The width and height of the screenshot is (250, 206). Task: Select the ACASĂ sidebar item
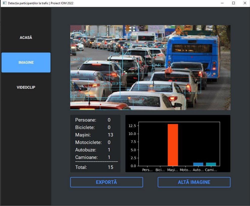(26, 37)
